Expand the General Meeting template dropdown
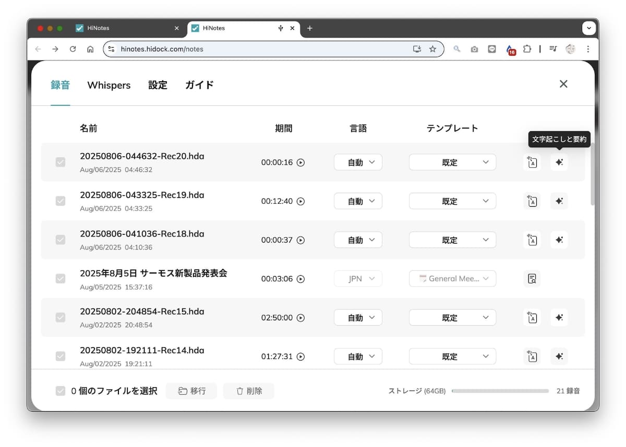 pos(452,279)
